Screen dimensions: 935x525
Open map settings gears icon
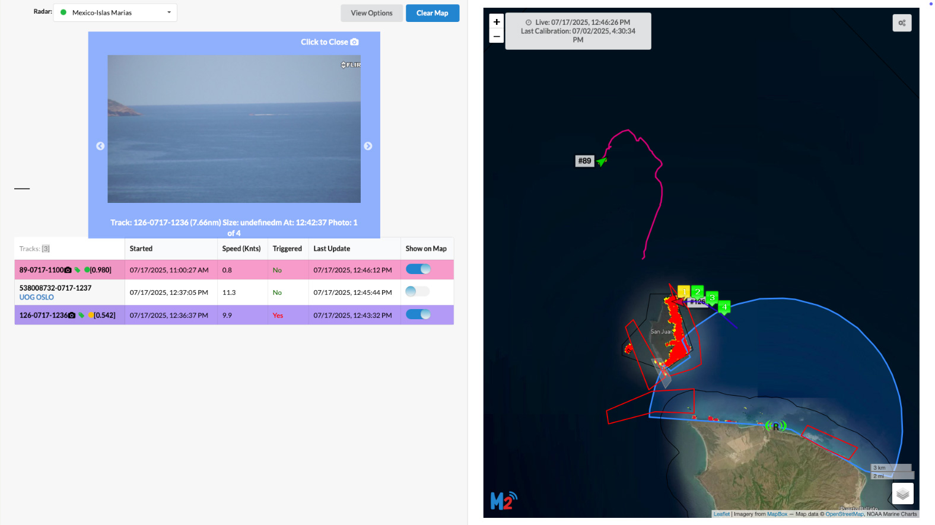pyautogui.click(x=902, y=23)
